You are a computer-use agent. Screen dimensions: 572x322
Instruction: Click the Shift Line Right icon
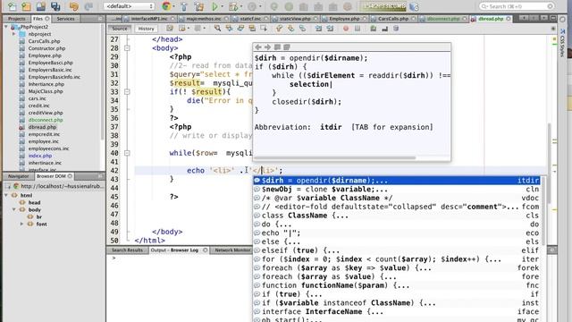click(330, 29)
